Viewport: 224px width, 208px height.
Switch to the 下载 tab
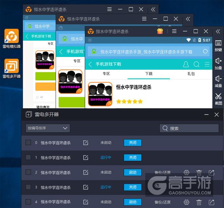tap(149, 74)
